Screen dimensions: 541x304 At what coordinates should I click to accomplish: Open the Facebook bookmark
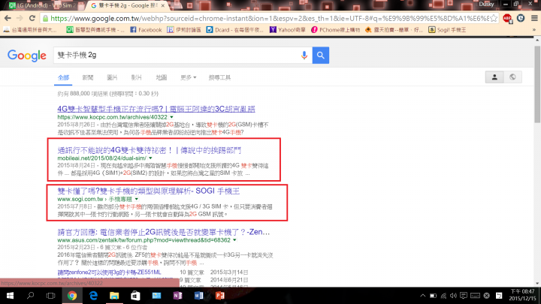coord(146,30)
